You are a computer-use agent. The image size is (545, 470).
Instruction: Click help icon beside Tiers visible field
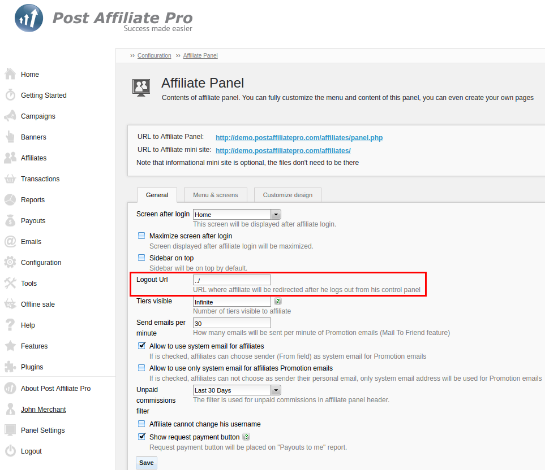[x=278, y=302]
